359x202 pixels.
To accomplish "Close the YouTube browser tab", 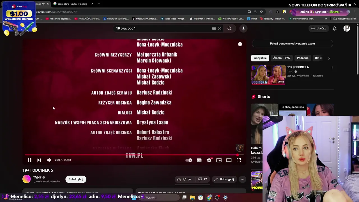I will pos(48,4).
